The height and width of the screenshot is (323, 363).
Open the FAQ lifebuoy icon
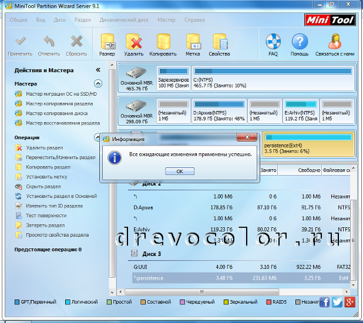pyautogui.click(x=273, y=42)
